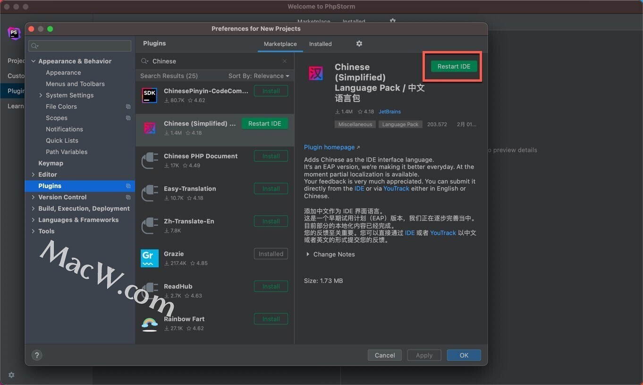This screenshot has height=385, width=643.
Task: Click into the plugin search field with Chinese
Action: click(215, 61)
